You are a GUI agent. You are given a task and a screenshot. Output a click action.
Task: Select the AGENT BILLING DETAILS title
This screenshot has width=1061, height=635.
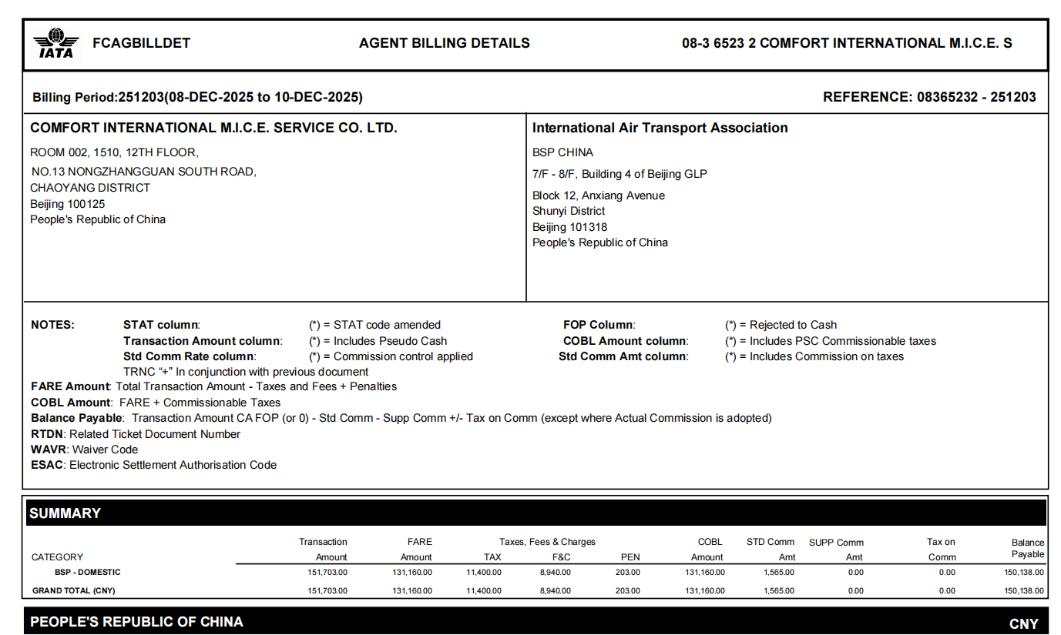point(444,43)
